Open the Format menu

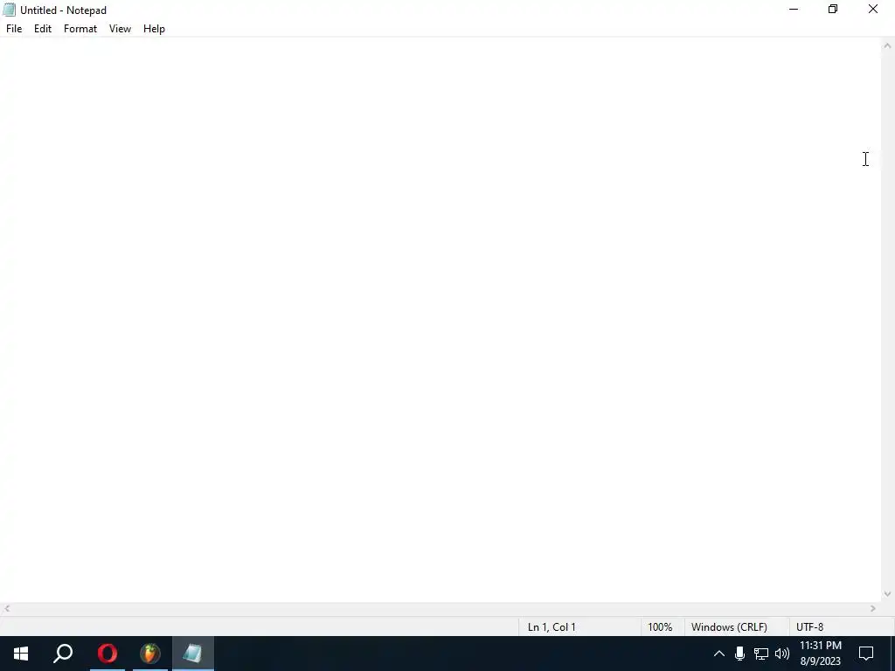point(80,29)
